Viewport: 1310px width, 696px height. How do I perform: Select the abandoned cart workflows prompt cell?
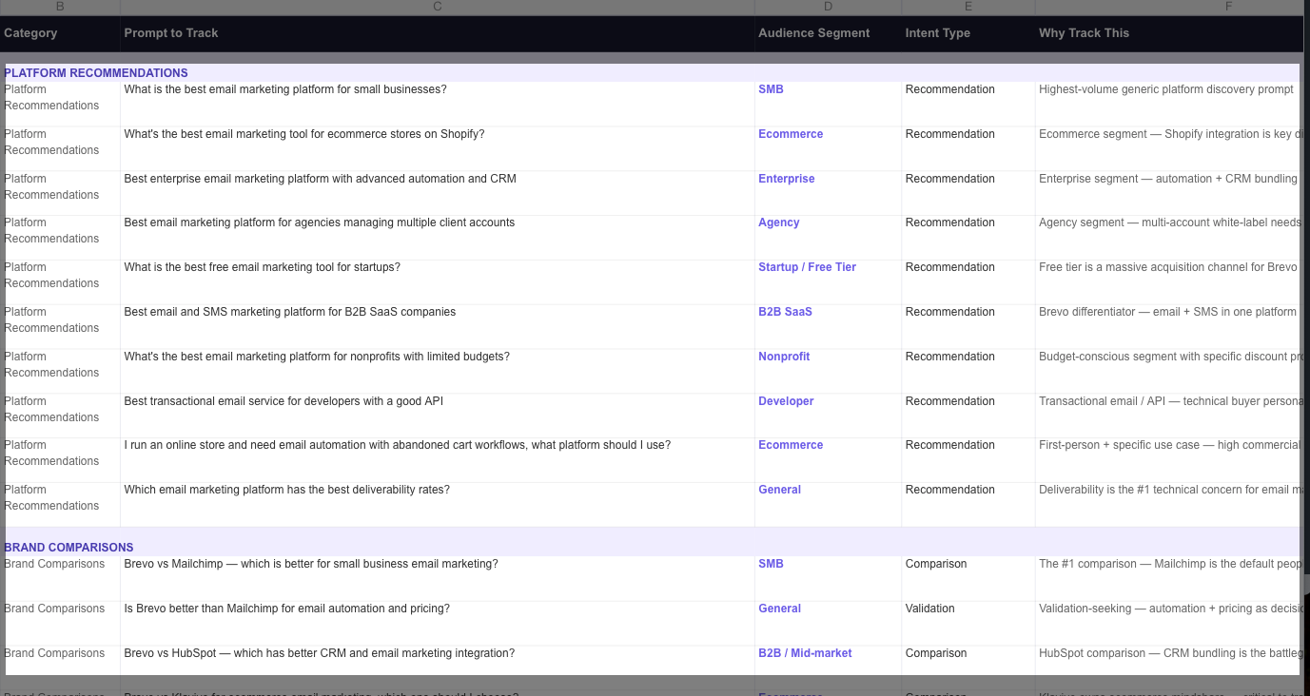438,460
